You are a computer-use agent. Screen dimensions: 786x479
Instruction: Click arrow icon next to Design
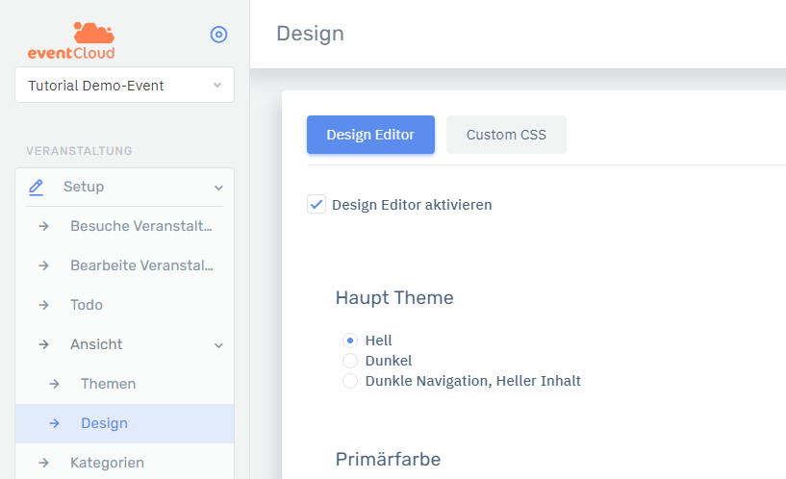click(54, 424)
